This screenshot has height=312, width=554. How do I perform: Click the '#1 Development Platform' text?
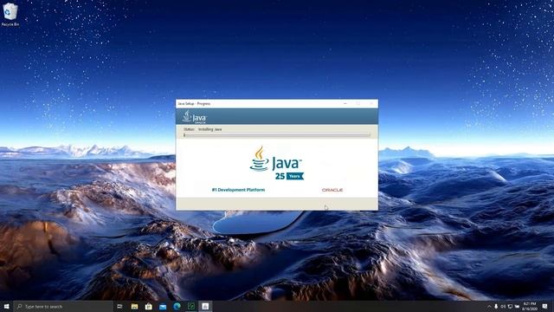(238, 190)
